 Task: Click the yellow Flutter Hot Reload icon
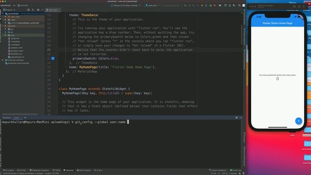[x=202, y=5]
